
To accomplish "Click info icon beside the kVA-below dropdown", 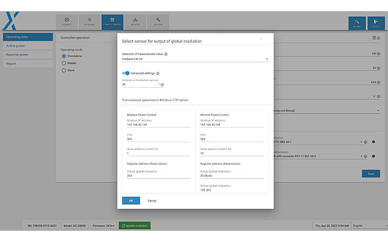I will [x=378, y=97].
